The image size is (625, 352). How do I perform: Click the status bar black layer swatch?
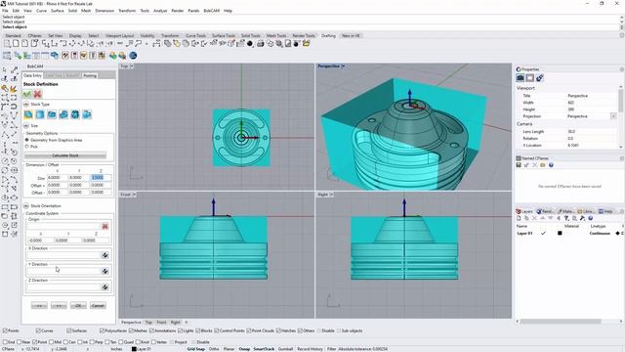134,349
